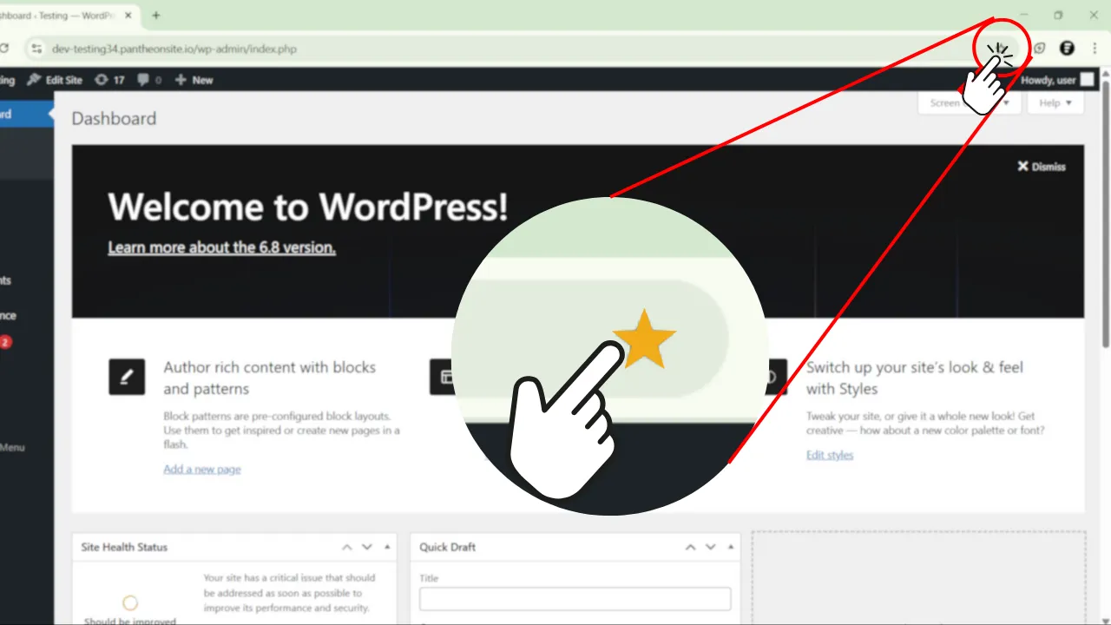1111x625 pixels.
Task: Dismiss the Welcome to WordPress panel
Action: pos(1042,167)
